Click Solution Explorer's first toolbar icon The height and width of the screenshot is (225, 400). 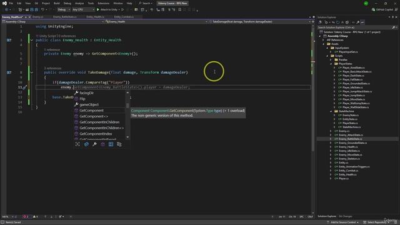pyautogui.click(x=320, y=22)
